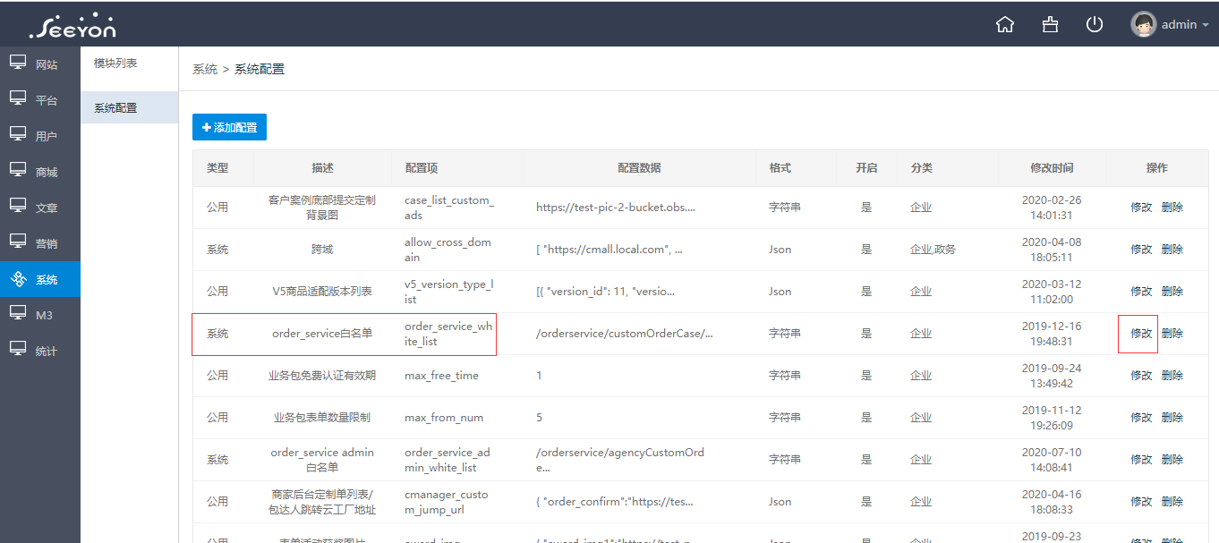Click the monitor icon next to 统计
The height and width of the screenshot is (543, 1219).
[x=18, y=349]
